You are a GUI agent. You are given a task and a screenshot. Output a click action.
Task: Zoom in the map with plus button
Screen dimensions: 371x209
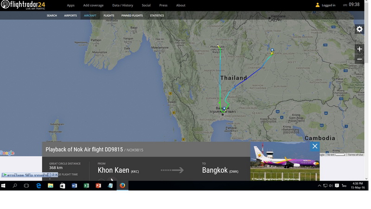pos(359,49)
